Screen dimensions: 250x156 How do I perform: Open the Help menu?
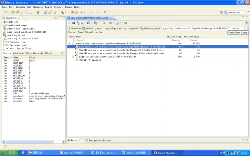(76, 7)
